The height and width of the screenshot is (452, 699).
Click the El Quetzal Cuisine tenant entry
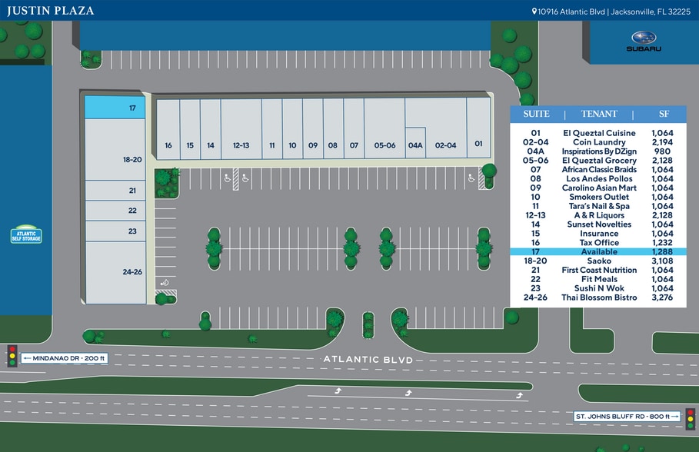click(x=599, y=133)
